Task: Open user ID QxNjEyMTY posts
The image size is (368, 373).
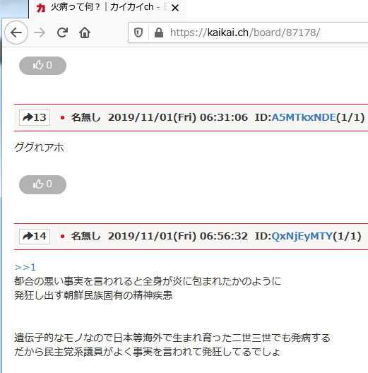Action: (x=302, y=236)
